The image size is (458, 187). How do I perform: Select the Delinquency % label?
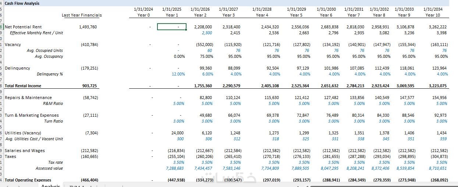[50, 74]
